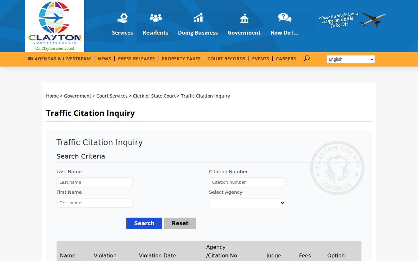Click the Clayton County logo
This screenshot has height=261, width=418.
point(55,26)
